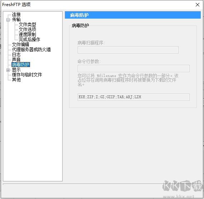
Task: Click the blue 病毒防护 page header
Action: coord(133,15)
